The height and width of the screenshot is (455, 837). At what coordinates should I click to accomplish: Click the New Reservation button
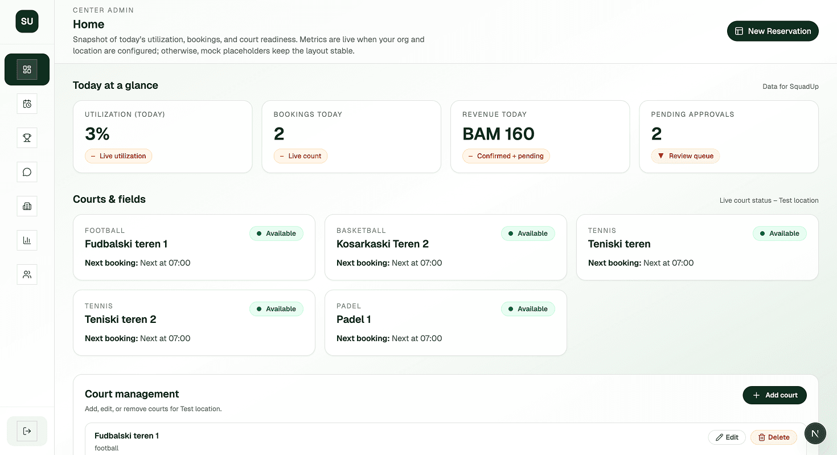tap(773, 31)
